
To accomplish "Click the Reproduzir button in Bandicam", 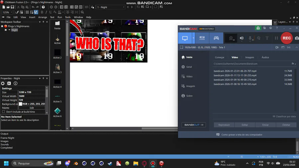I will pyautogui.click(x=224, y=125).
